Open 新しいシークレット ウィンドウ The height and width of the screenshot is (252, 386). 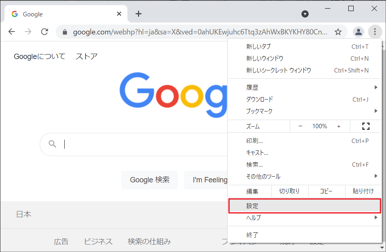click(x=305, y=70)
